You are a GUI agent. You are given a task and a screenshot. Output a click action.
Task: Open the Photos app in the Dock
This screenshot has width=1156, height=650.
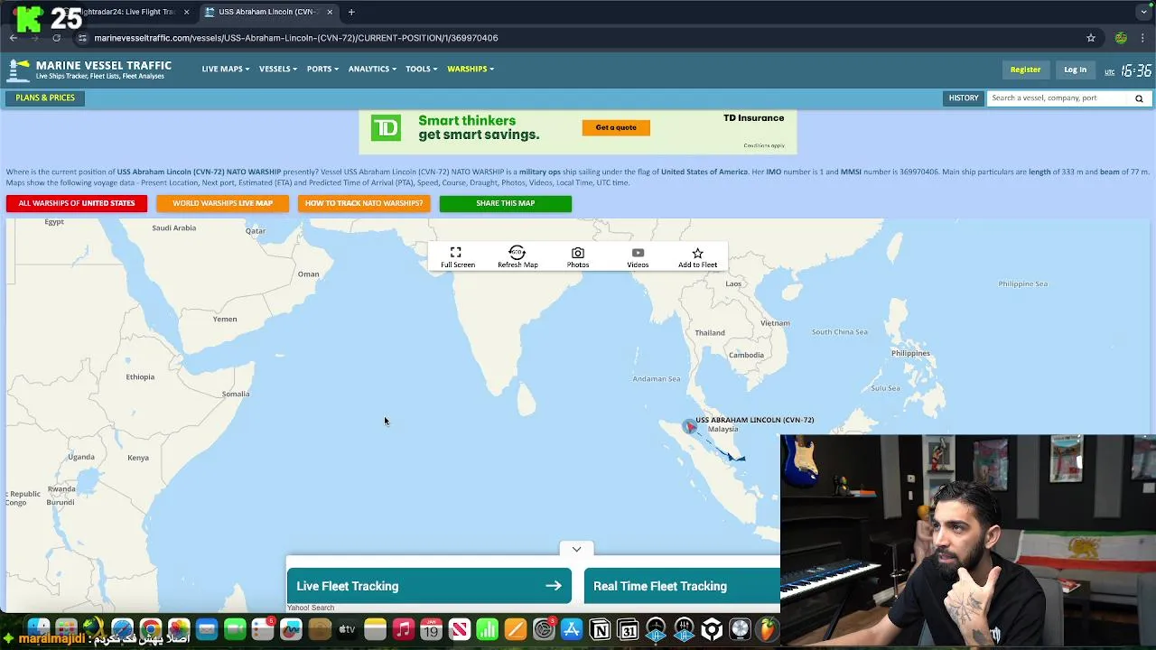[179, 629]
